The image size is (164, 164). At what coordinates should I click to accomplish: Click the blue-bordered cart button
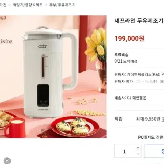click(154, 151)
